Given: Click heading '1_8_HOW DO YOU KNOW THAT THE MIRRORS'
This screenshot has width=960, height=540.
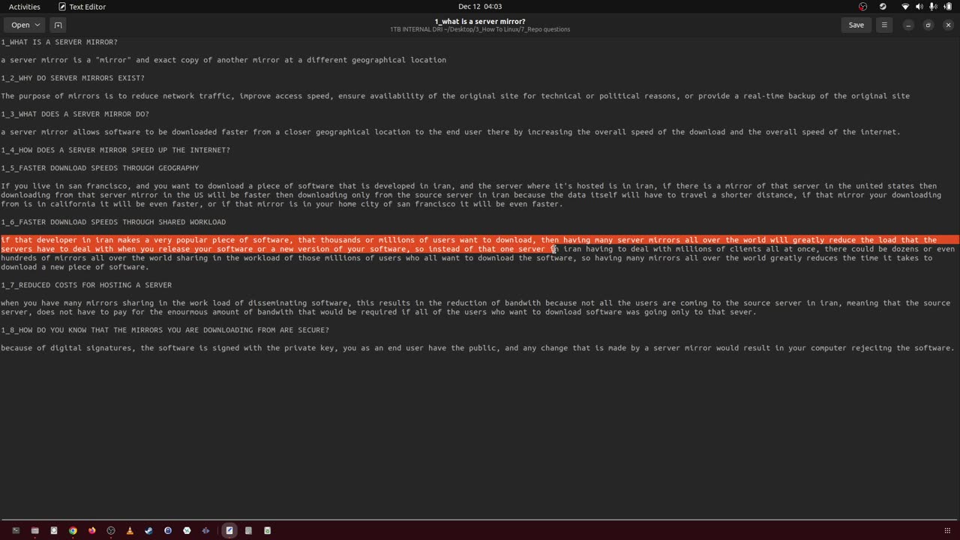Looking at the screenshot, I should tap(165, 330).
